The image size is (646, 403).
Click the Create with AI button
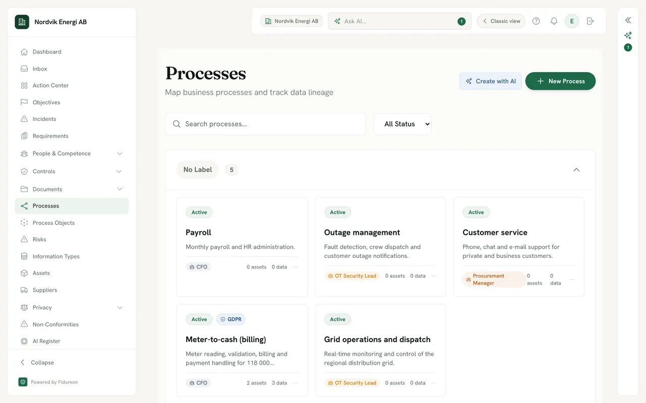(x=491, y=81)
